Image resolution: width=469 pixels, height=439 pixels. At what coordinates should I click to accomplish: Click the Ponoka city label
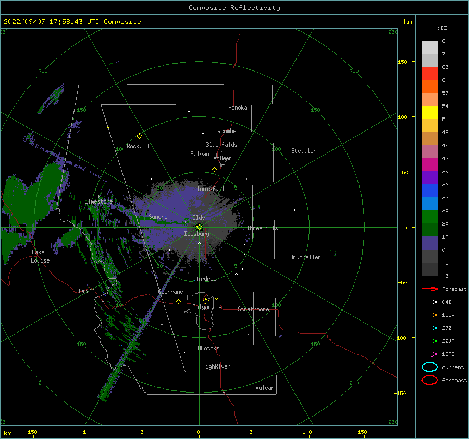point(238,108)
